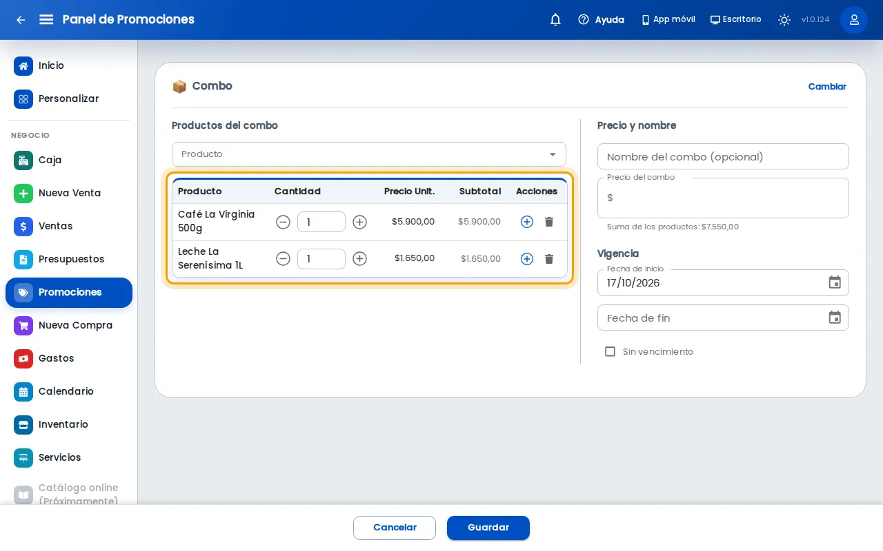
Task: Go to Inicio in sidebar
Action: coord(69,66)
